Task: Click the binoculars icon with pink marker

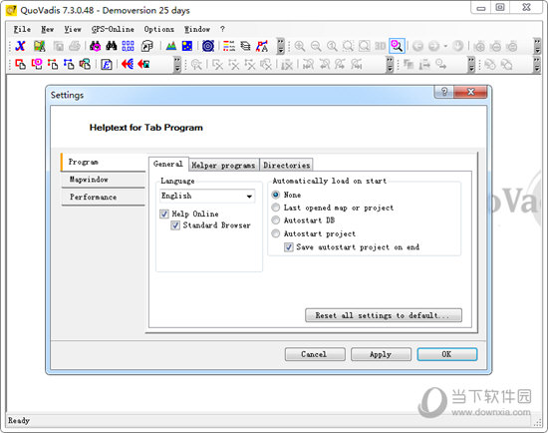Action: [x=95, y=46]
